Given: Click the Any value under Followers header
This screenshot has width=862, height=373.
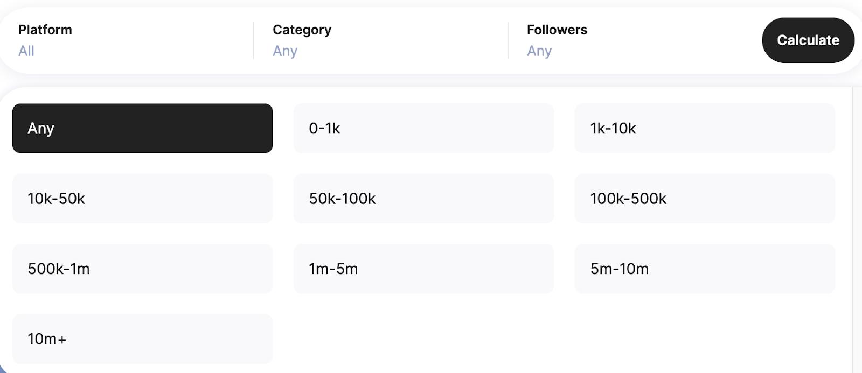Looking at the screenshot, I should (539, 51).
